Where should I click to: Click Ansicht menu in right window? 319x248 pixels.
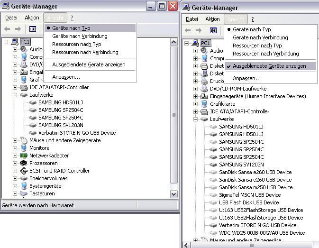[236, 19]
